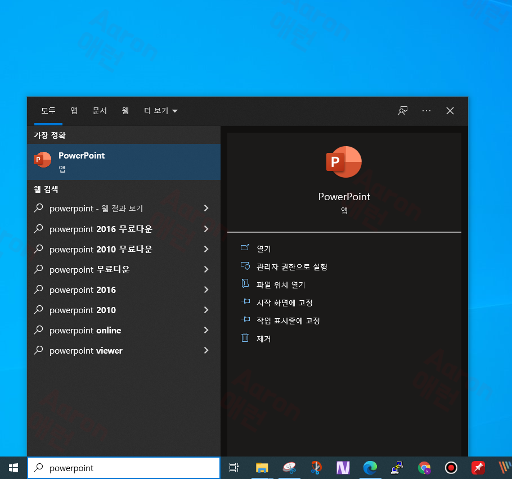Click the Open file location icon
Screen dimensions: 512x479
pyautogui.click(x=245, y=283)
